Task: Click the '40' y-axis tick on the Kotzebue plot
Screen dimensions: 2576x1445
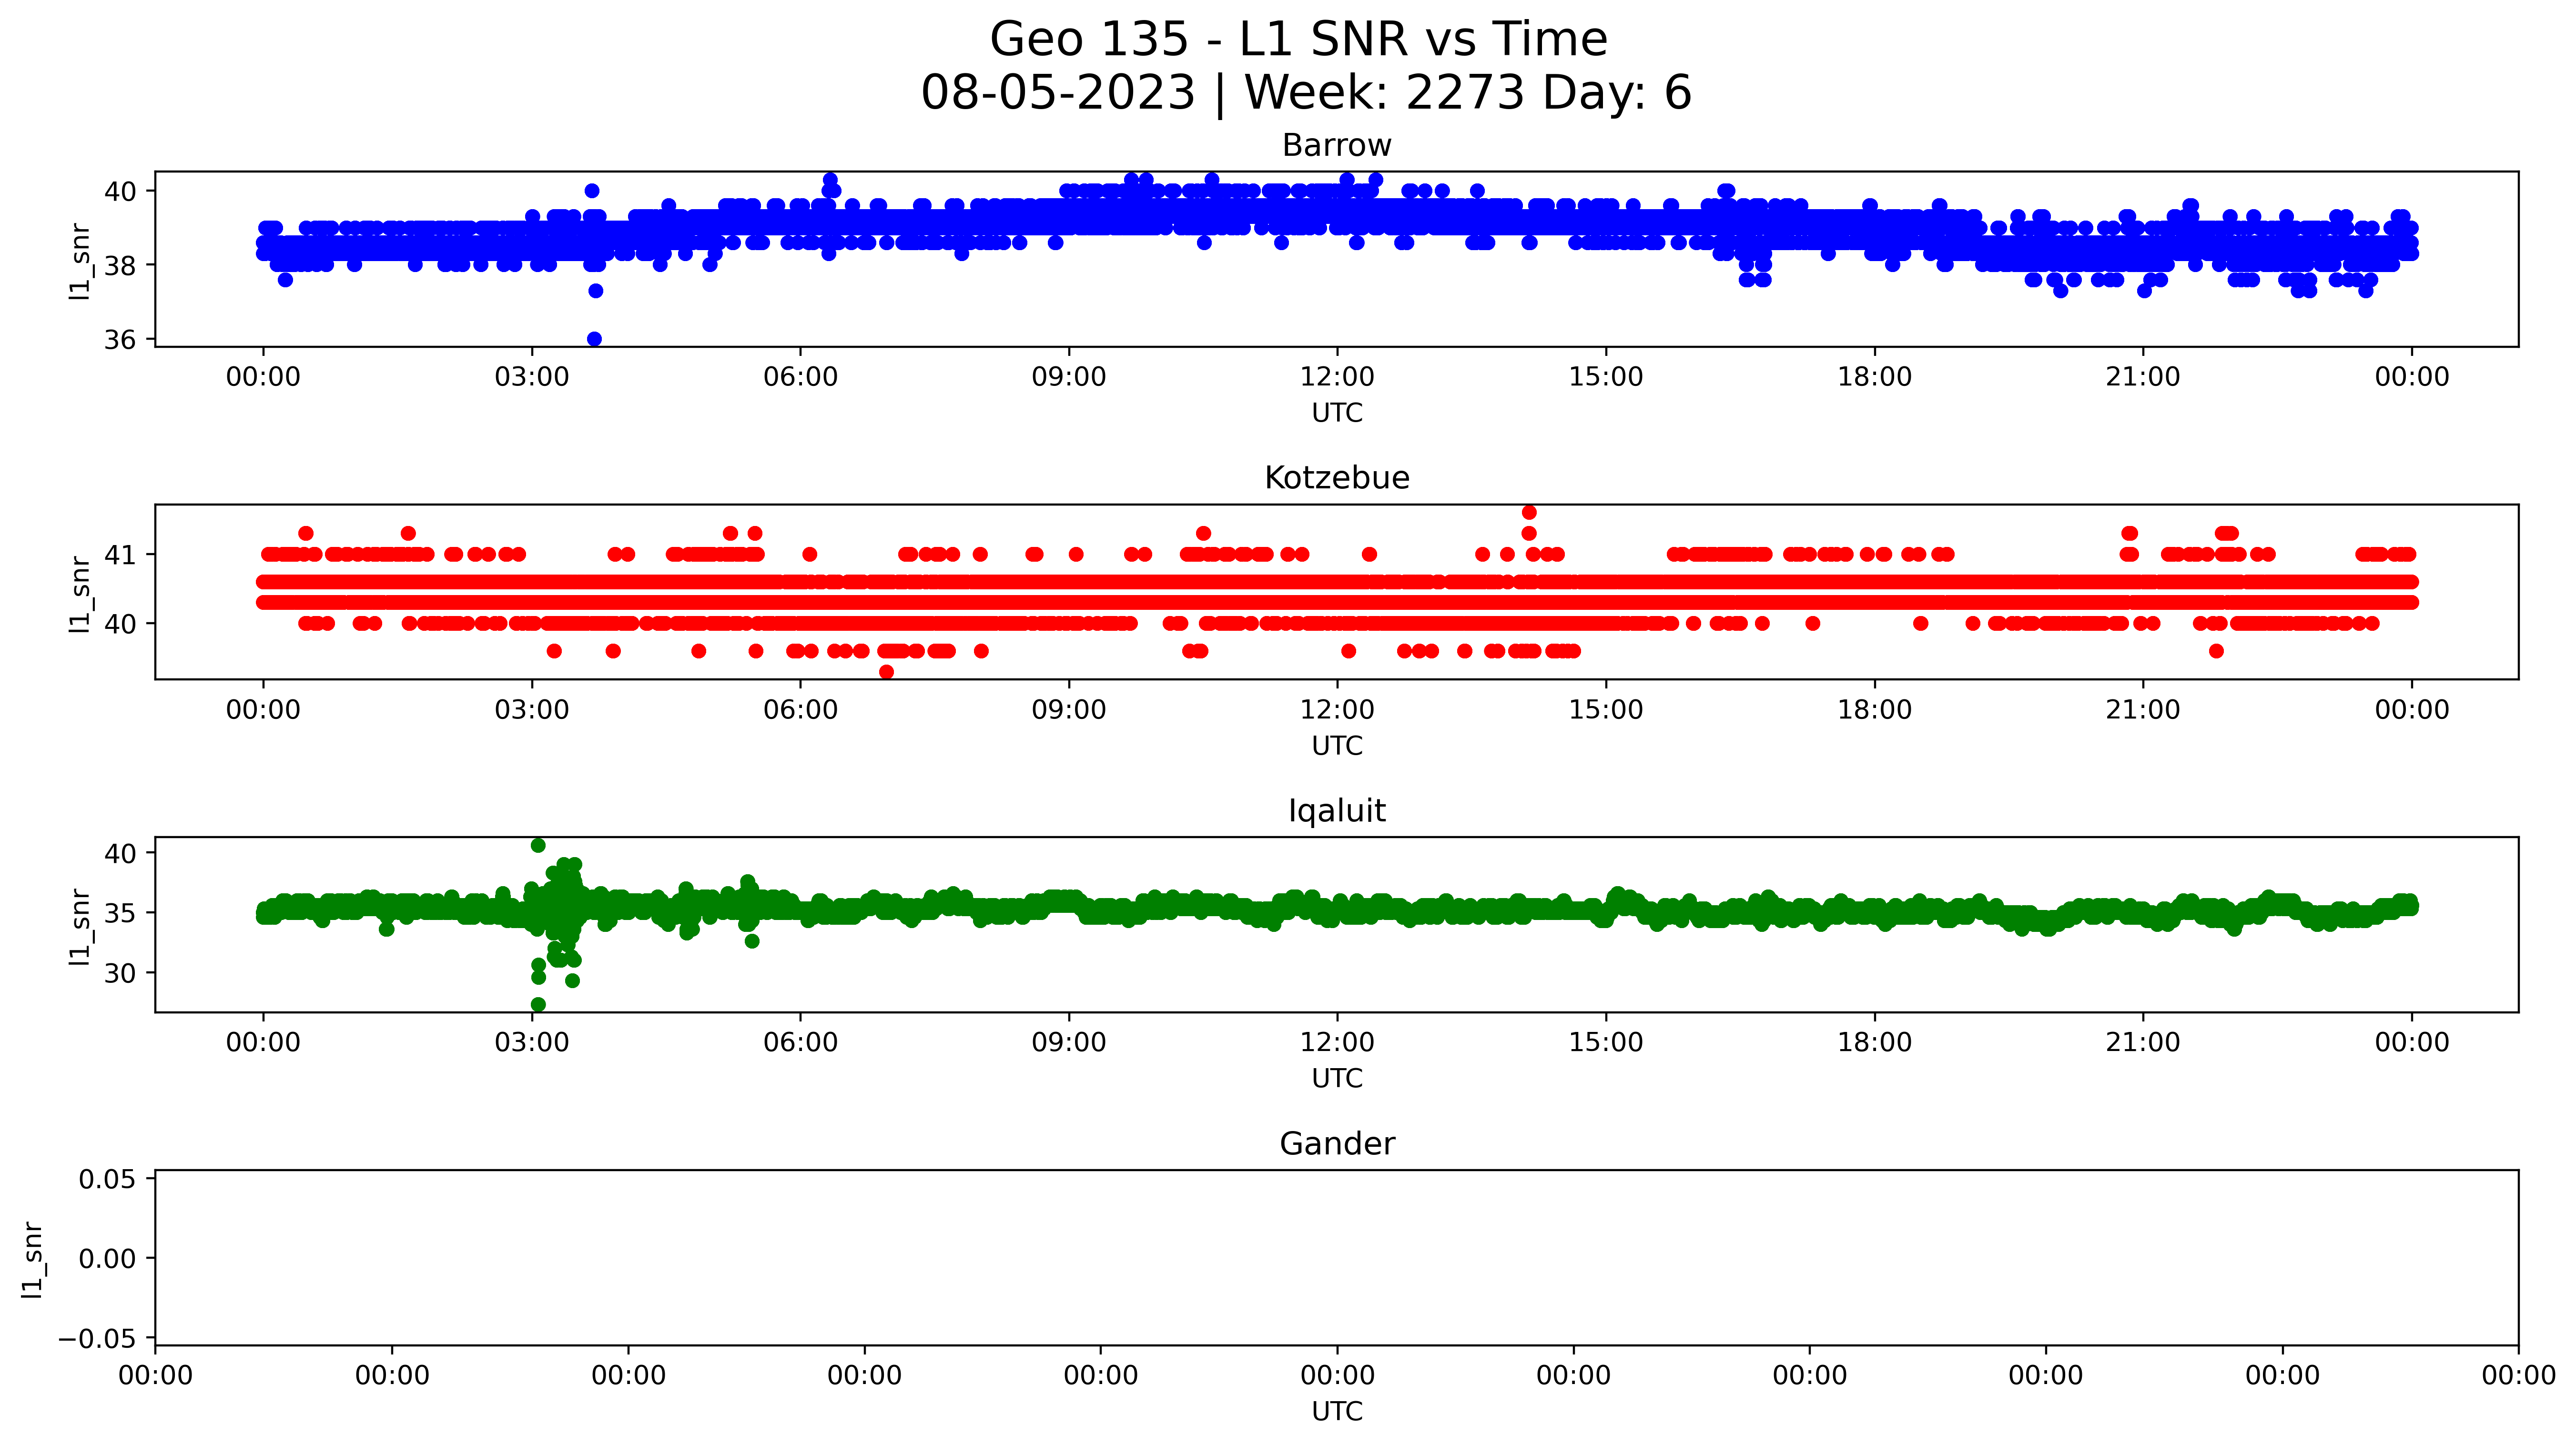Action: click(120, 624)
